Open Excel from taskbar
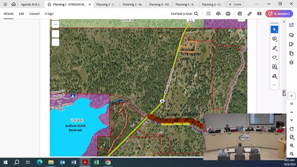 click(97, 162)
